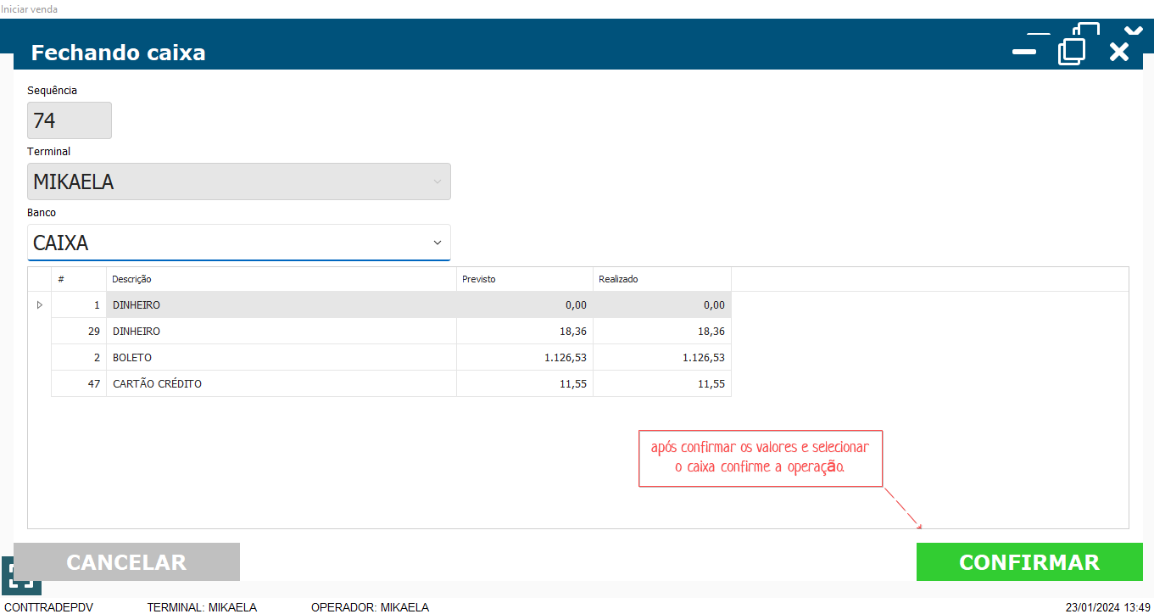Screen dimensions: 1154x614
Task: Click the Iniciar venda title text
Action: click(x=29, y=8)
